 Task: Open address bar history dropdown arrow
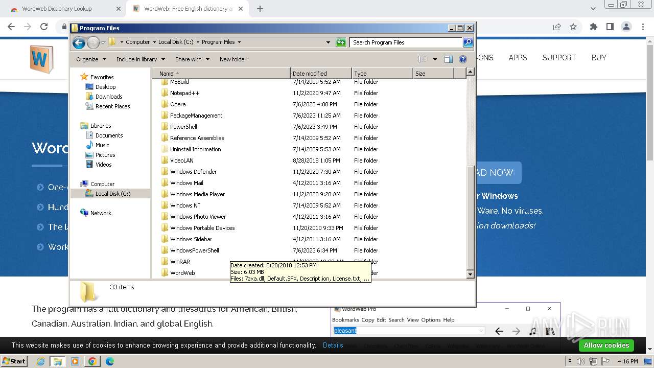click(328, 42)
